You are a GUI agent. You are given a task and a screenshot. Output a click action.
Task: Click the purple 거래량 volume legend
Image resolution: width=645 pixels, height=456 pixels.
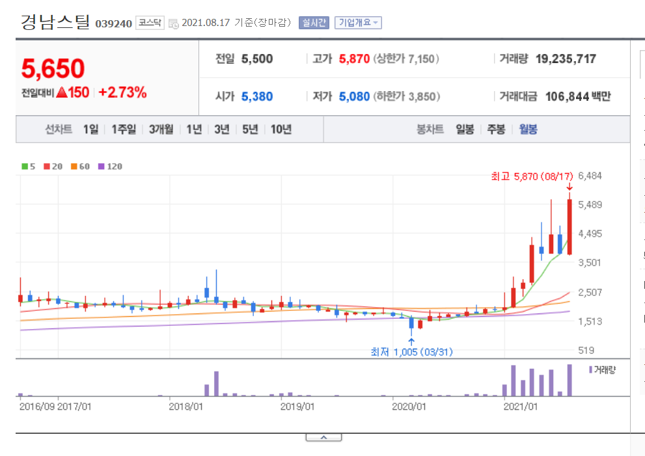point(603,369)
